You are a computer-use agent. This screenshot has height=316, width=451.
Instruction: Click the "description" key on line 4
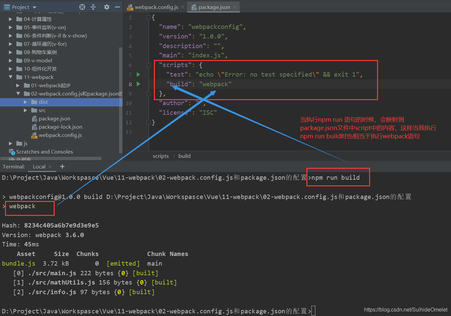(182, 46)
